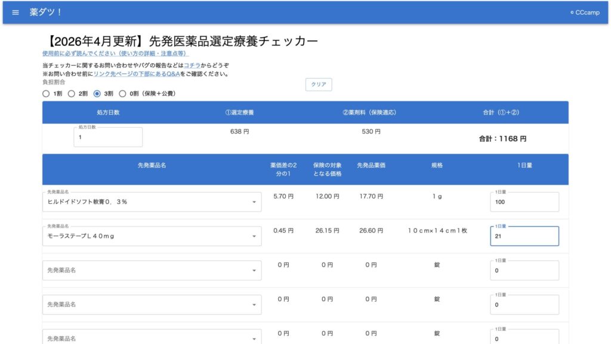
Task: Click the 薬ダツ！ site title
Action: click(x=46, y=13)
